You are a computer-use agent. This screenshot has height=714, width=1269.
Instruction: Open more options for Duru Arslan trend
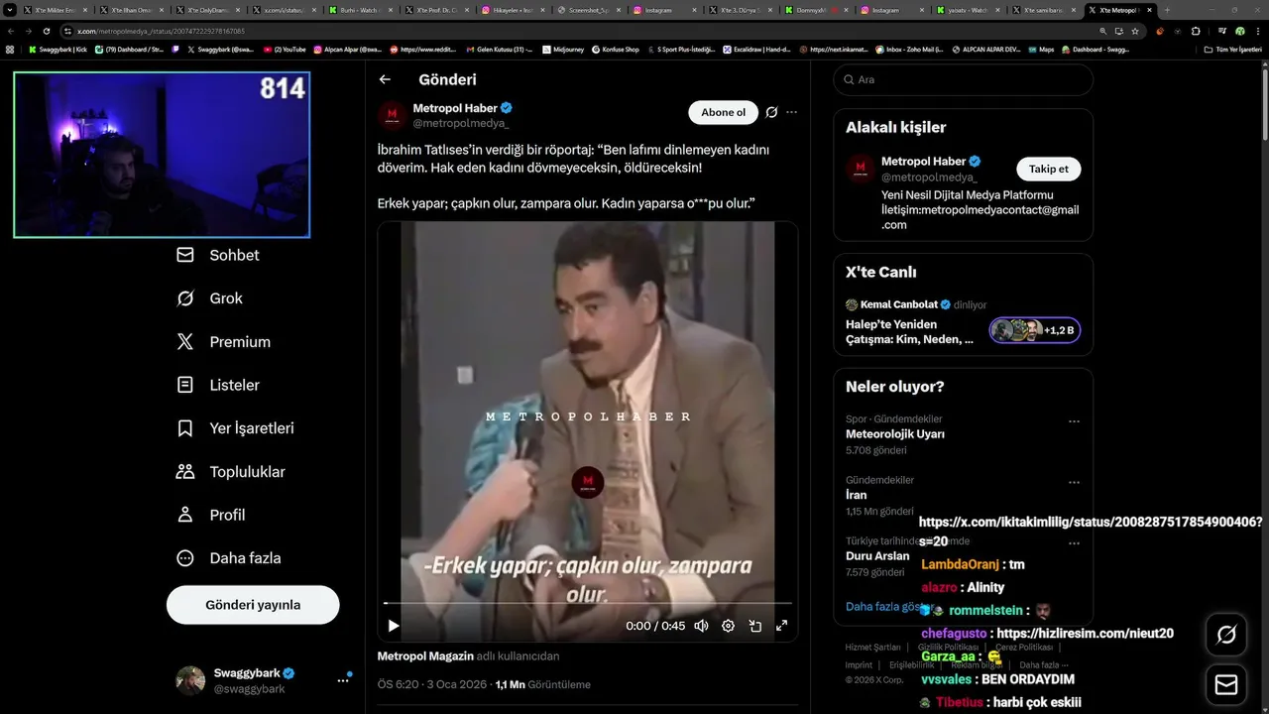pyautogui.click(x=1074, y=543)
